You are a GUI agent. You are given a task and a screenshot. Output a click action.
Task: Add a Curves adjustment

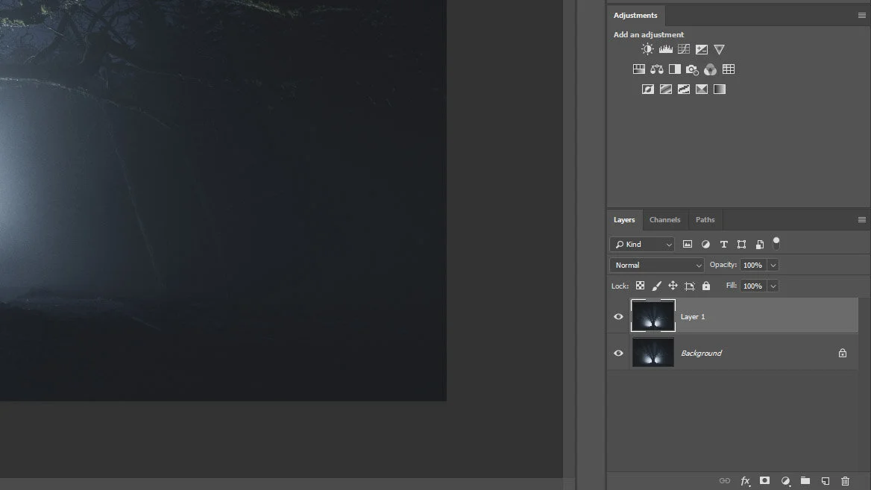tap(683, 48)
